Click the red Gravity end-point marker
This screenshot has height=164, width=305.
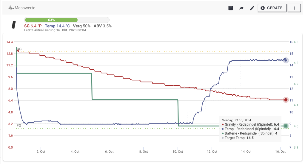(x=286, y=100)
